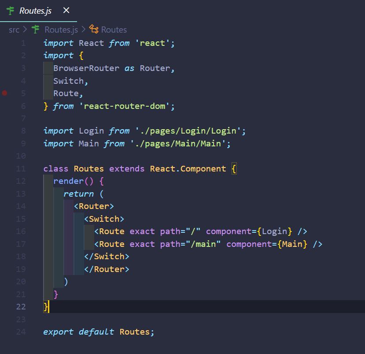Click the Routes.js breadcrumb file icon
365x354 pixels.
click(x=35, y=30)
